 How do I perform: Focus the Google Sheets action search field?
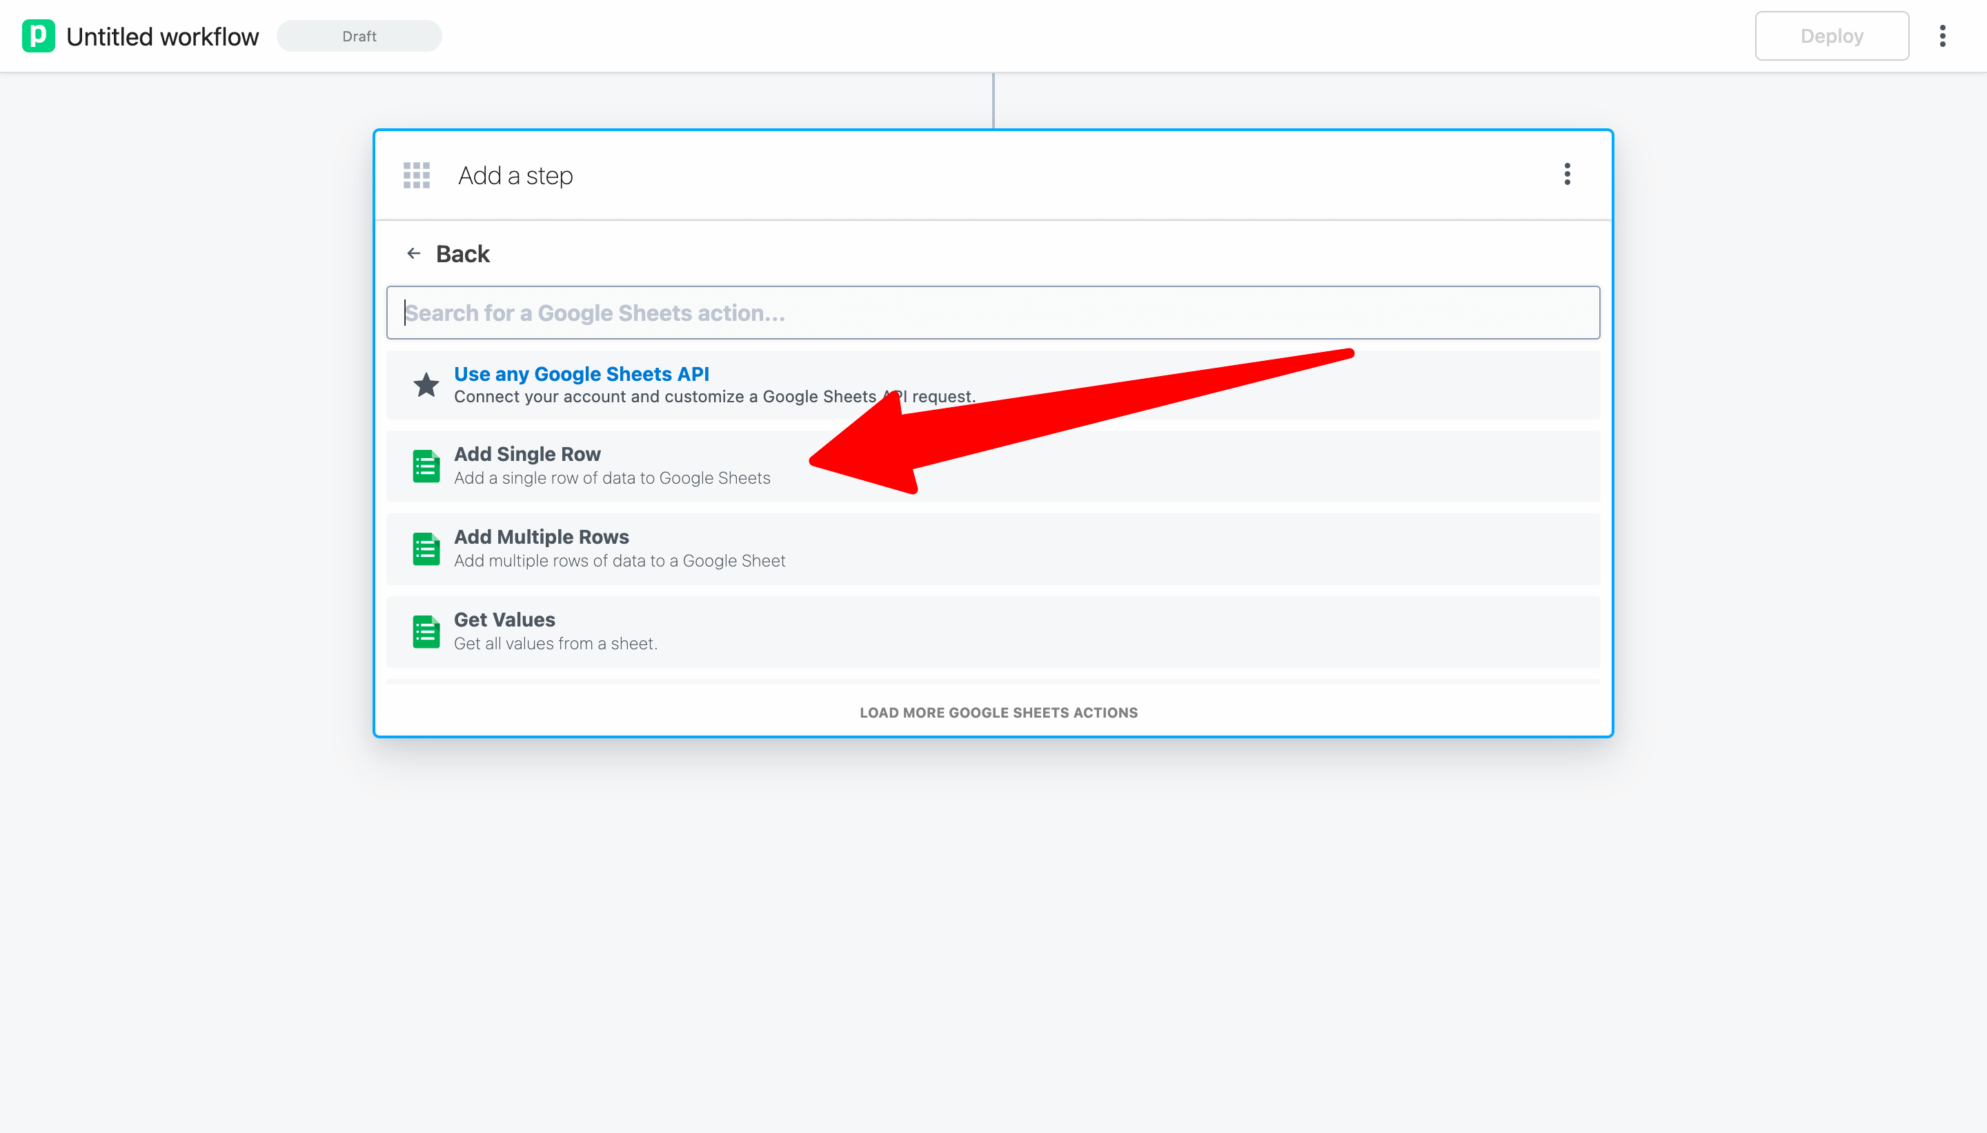[993, 313]
